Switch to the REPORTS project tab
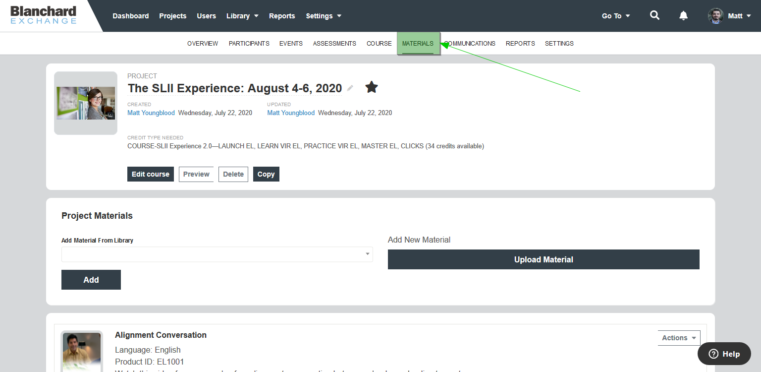The image size is (761, 372). [x=520, y=44]
